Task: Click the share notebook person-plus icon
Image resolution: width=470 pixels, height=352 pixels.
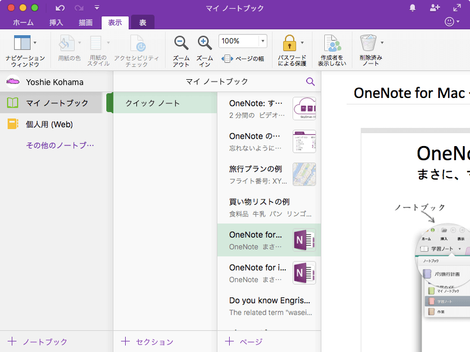Action: (435, 8)
